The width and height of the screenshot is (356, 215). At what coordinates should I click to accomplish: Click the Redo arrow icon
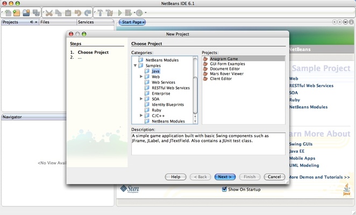tap(88, 13)
